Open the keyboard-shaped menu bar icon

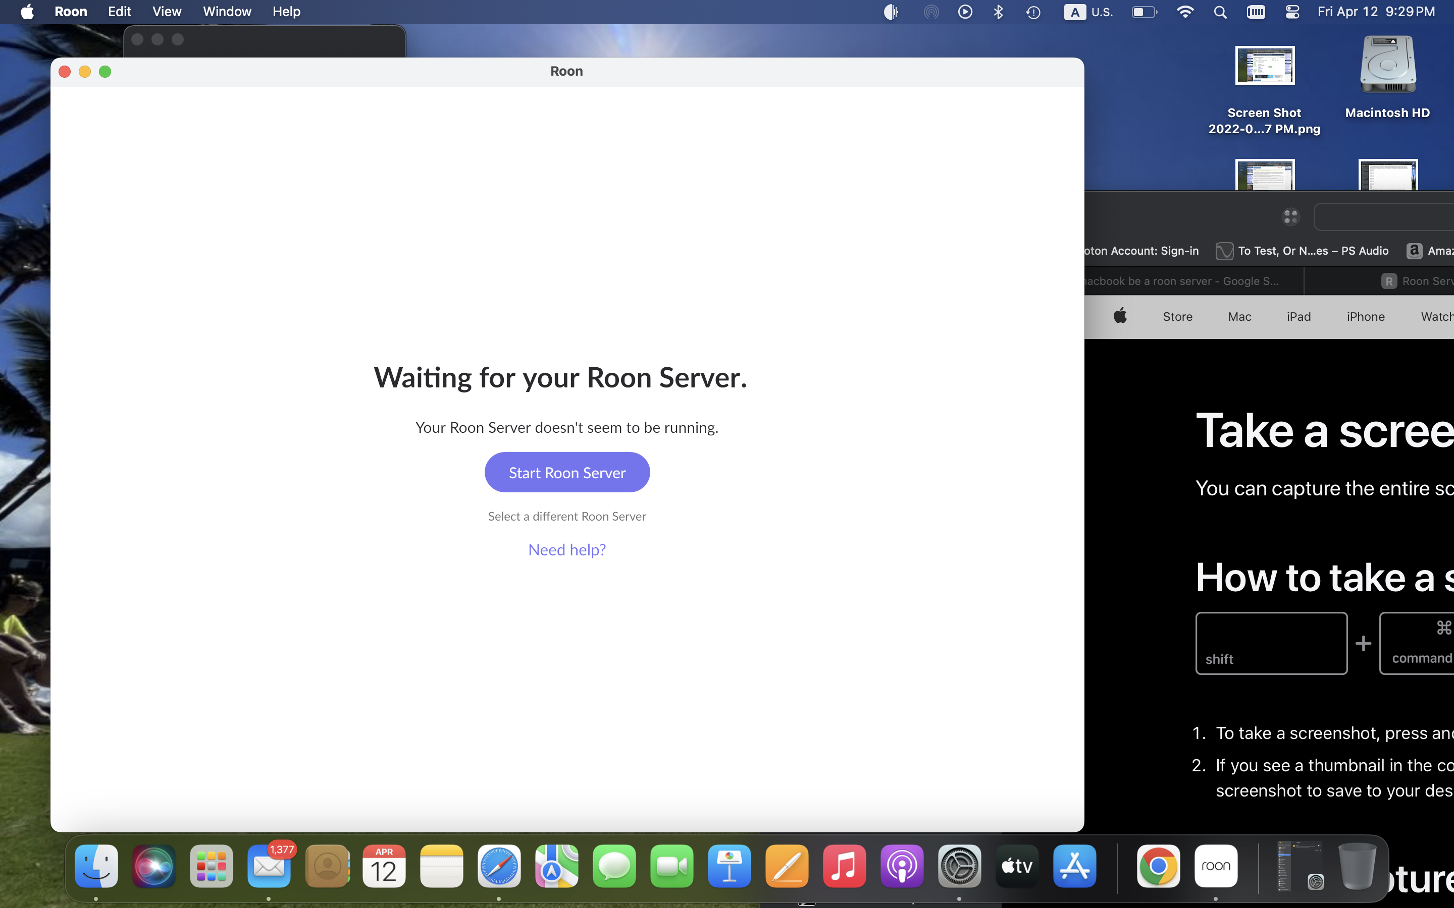click(x=1256, y=12)
